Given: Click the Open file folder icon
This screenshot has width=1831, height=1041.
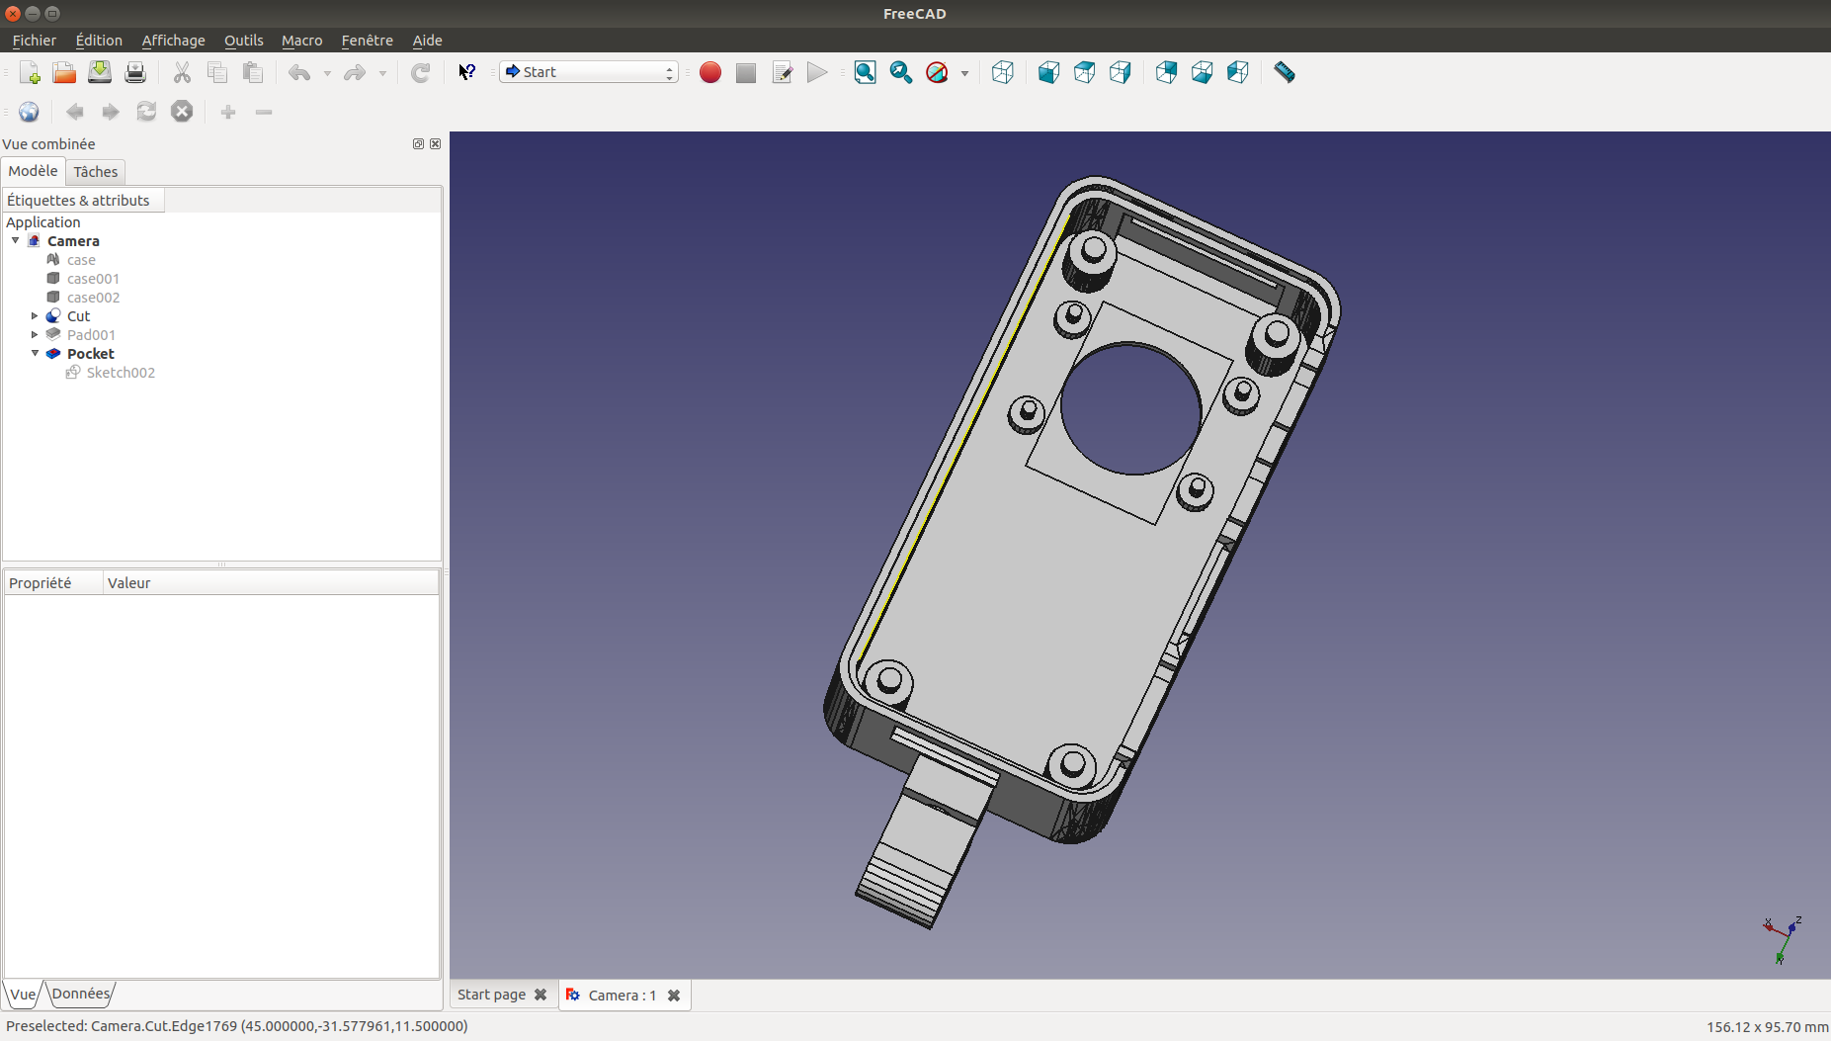Looking at the screenshot, I should click(x=64, y=72).
